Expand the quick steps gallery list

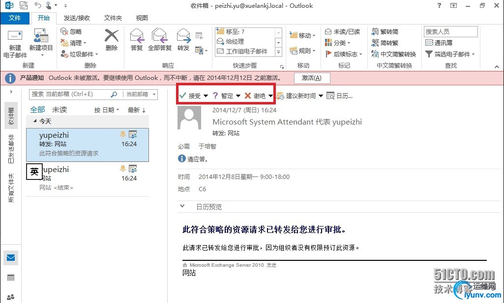pos(279,52)
